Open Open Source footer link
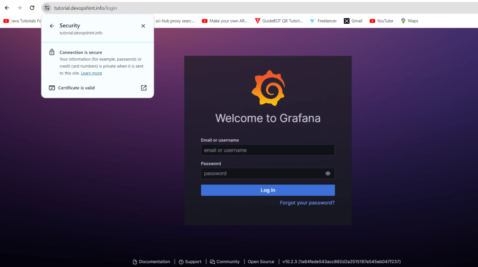The height and width of the screenshot is (267, 478). [x=261, y=262]
